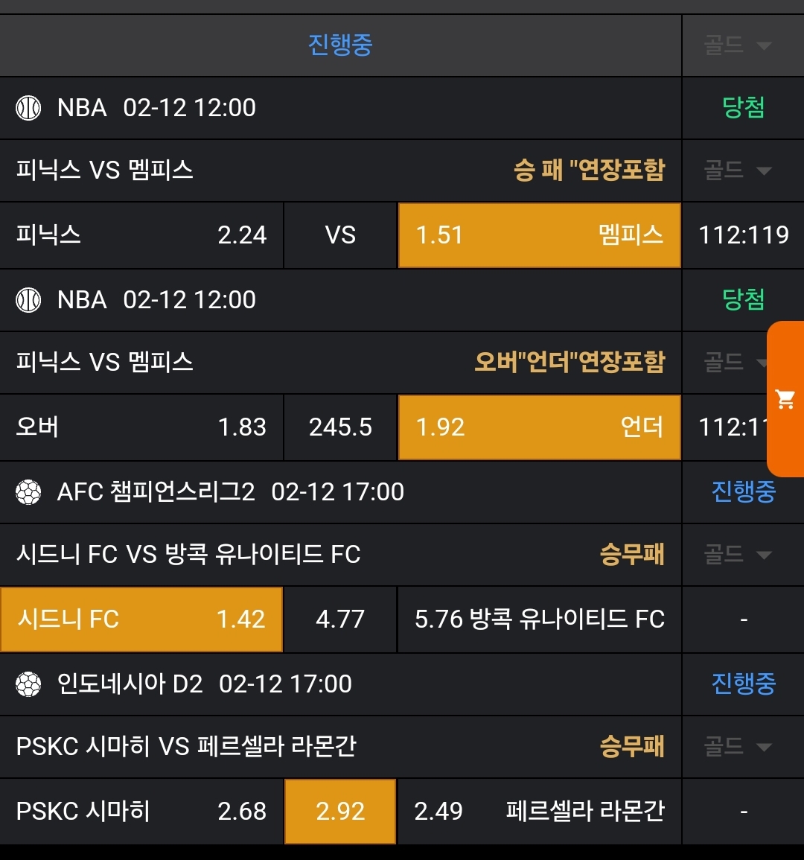Select 피닉스 2.24 odds
The height and width of the screenshot is (860, 804).
pyautogui.click(x=141, y=235)
